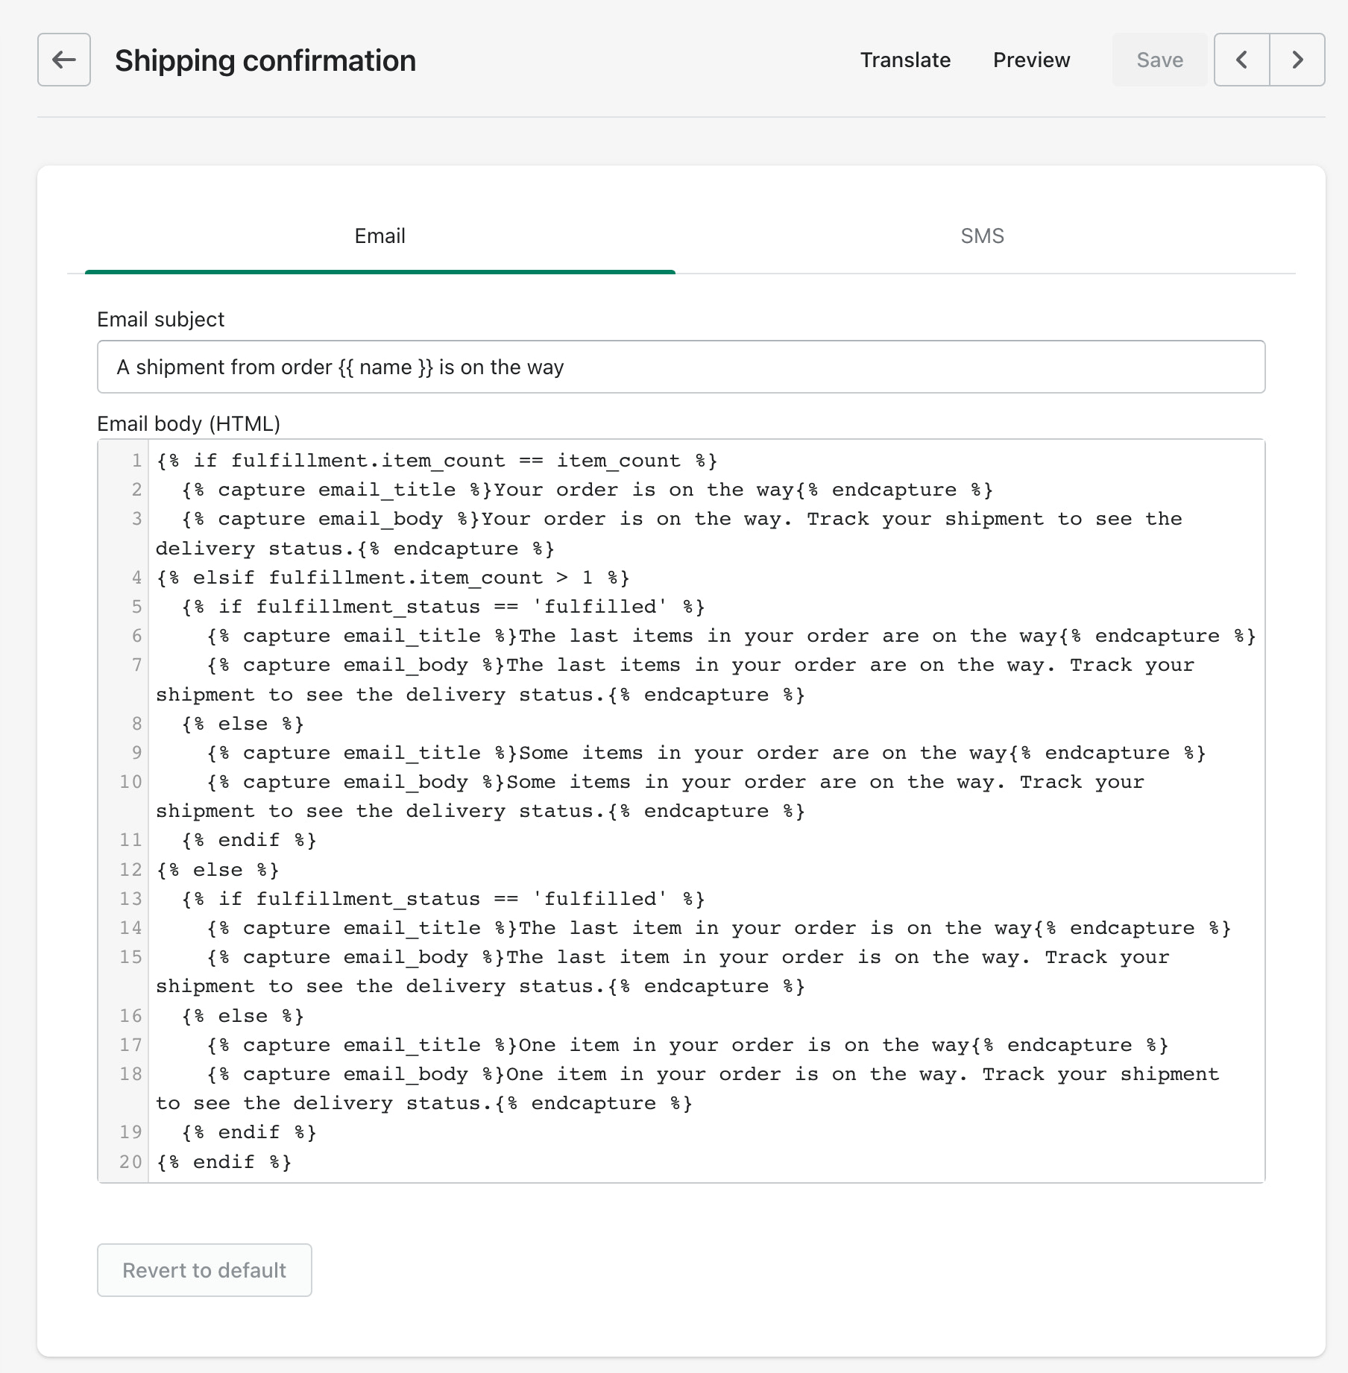
Task: Preview the shipping confirmation email
Action: point(1031,60)
